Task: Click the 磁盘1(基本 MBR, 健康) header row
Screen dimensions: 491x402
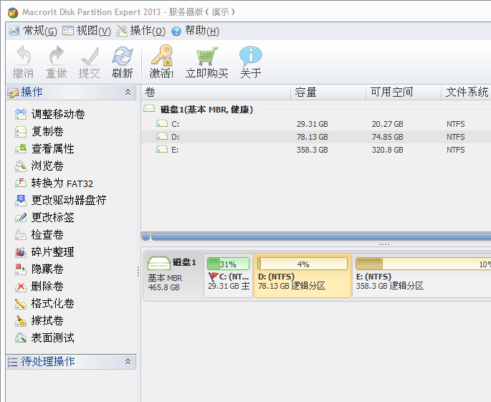Action: coord(316,110)
